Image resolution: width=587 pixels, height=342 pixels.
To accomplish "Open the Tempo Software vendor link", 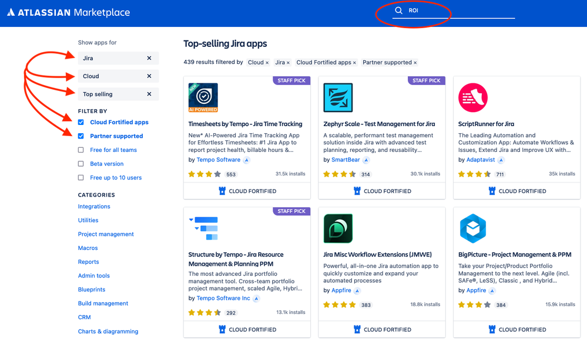I will click(x=218, y=160).
